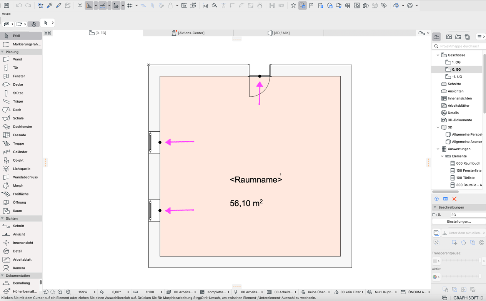The width and height of the screenshot is (486, 301).
Task: Collapse the Auswertungen tree node
Action: [x=438, y=149]
